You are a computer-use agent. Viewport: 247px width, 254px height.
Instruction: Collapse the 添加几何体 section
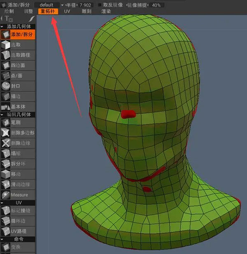[18, 26]
